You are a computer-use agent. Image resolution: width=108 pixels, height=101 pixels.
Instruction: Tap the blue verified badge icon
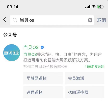42,47
